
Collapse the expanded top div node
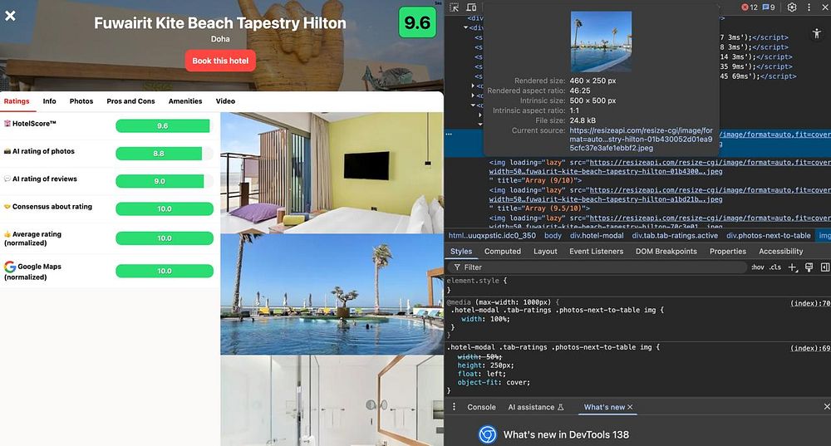click(466, 27)
